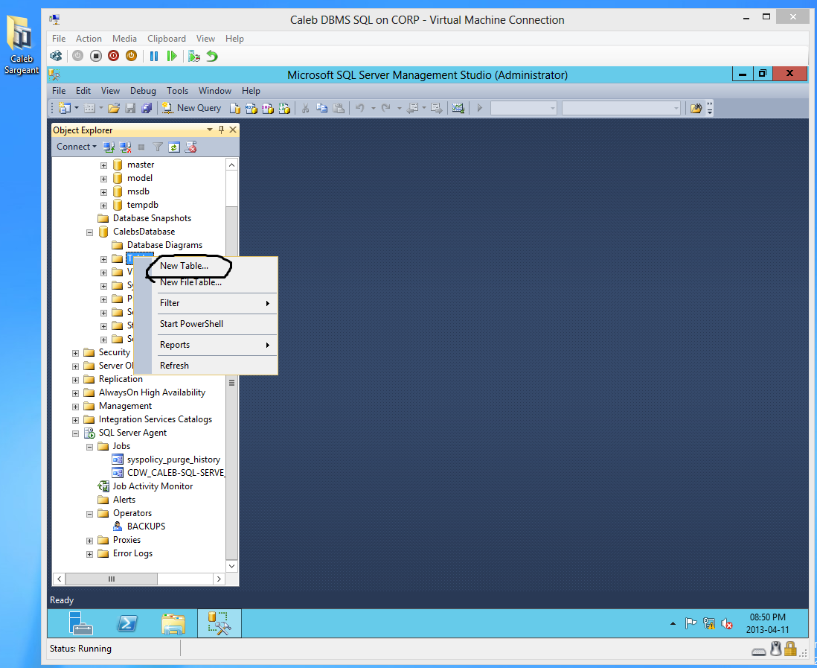Screen dimensions: 817x668
Task: Click Refresh in the context menu
Action: [x=216, y=366]
